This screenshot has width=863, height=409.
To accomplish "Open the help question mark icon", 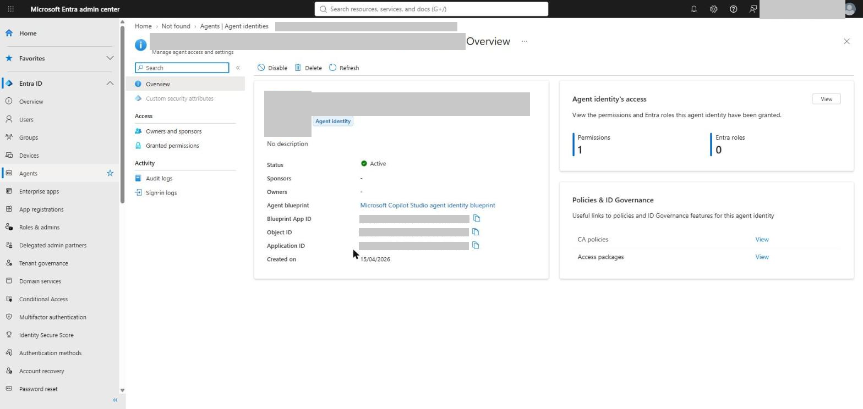I will click(734, 9).
